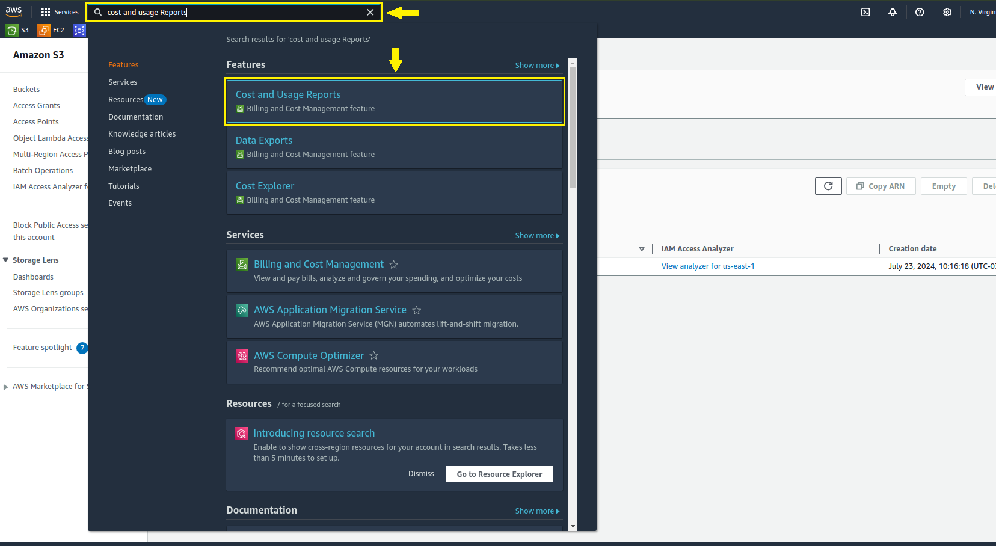The height and width of the screenshot is (546, 996).
Task: Click the search results scrollbar down arrow
Action: pos(573,526)
